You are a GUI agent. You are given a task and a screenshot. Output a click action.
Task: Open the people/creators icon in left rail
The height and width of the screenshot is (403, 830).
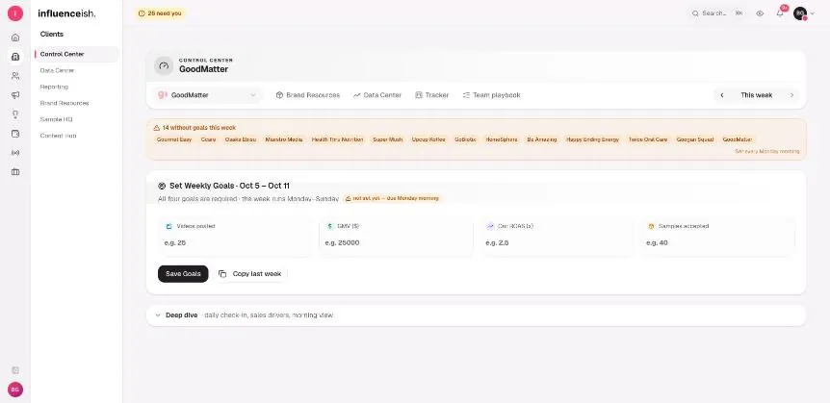[15, 76]
